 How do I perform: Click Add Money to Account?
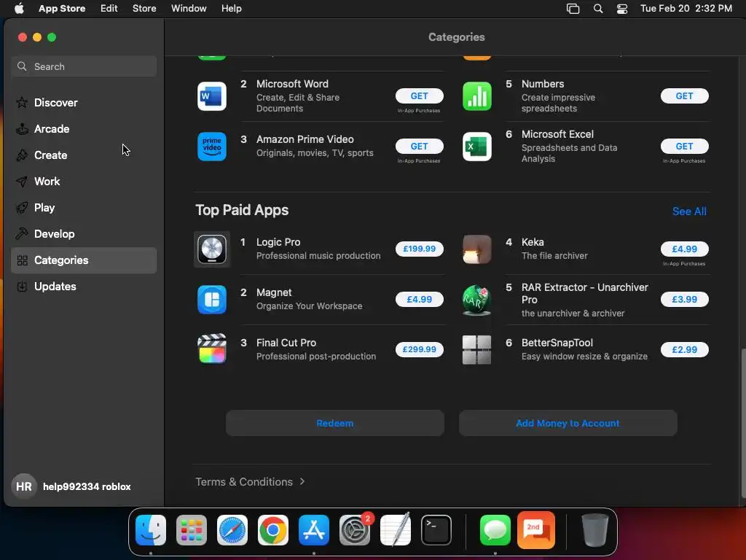[x=568, y=423]
